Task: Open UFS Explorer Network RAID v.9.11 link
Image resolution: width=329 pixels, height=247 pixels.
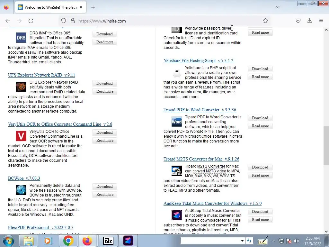Action: click(x=41, y=75)
